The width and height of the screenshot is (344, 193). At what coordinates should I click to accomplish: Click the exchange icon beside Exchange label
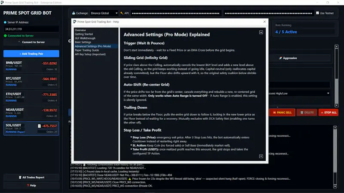pyautogui.click(x=74, y=13)
